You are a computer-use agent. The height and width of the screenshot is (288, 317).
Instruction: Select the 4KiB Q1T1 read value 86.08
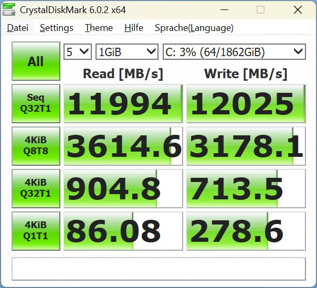coord(123,231)
